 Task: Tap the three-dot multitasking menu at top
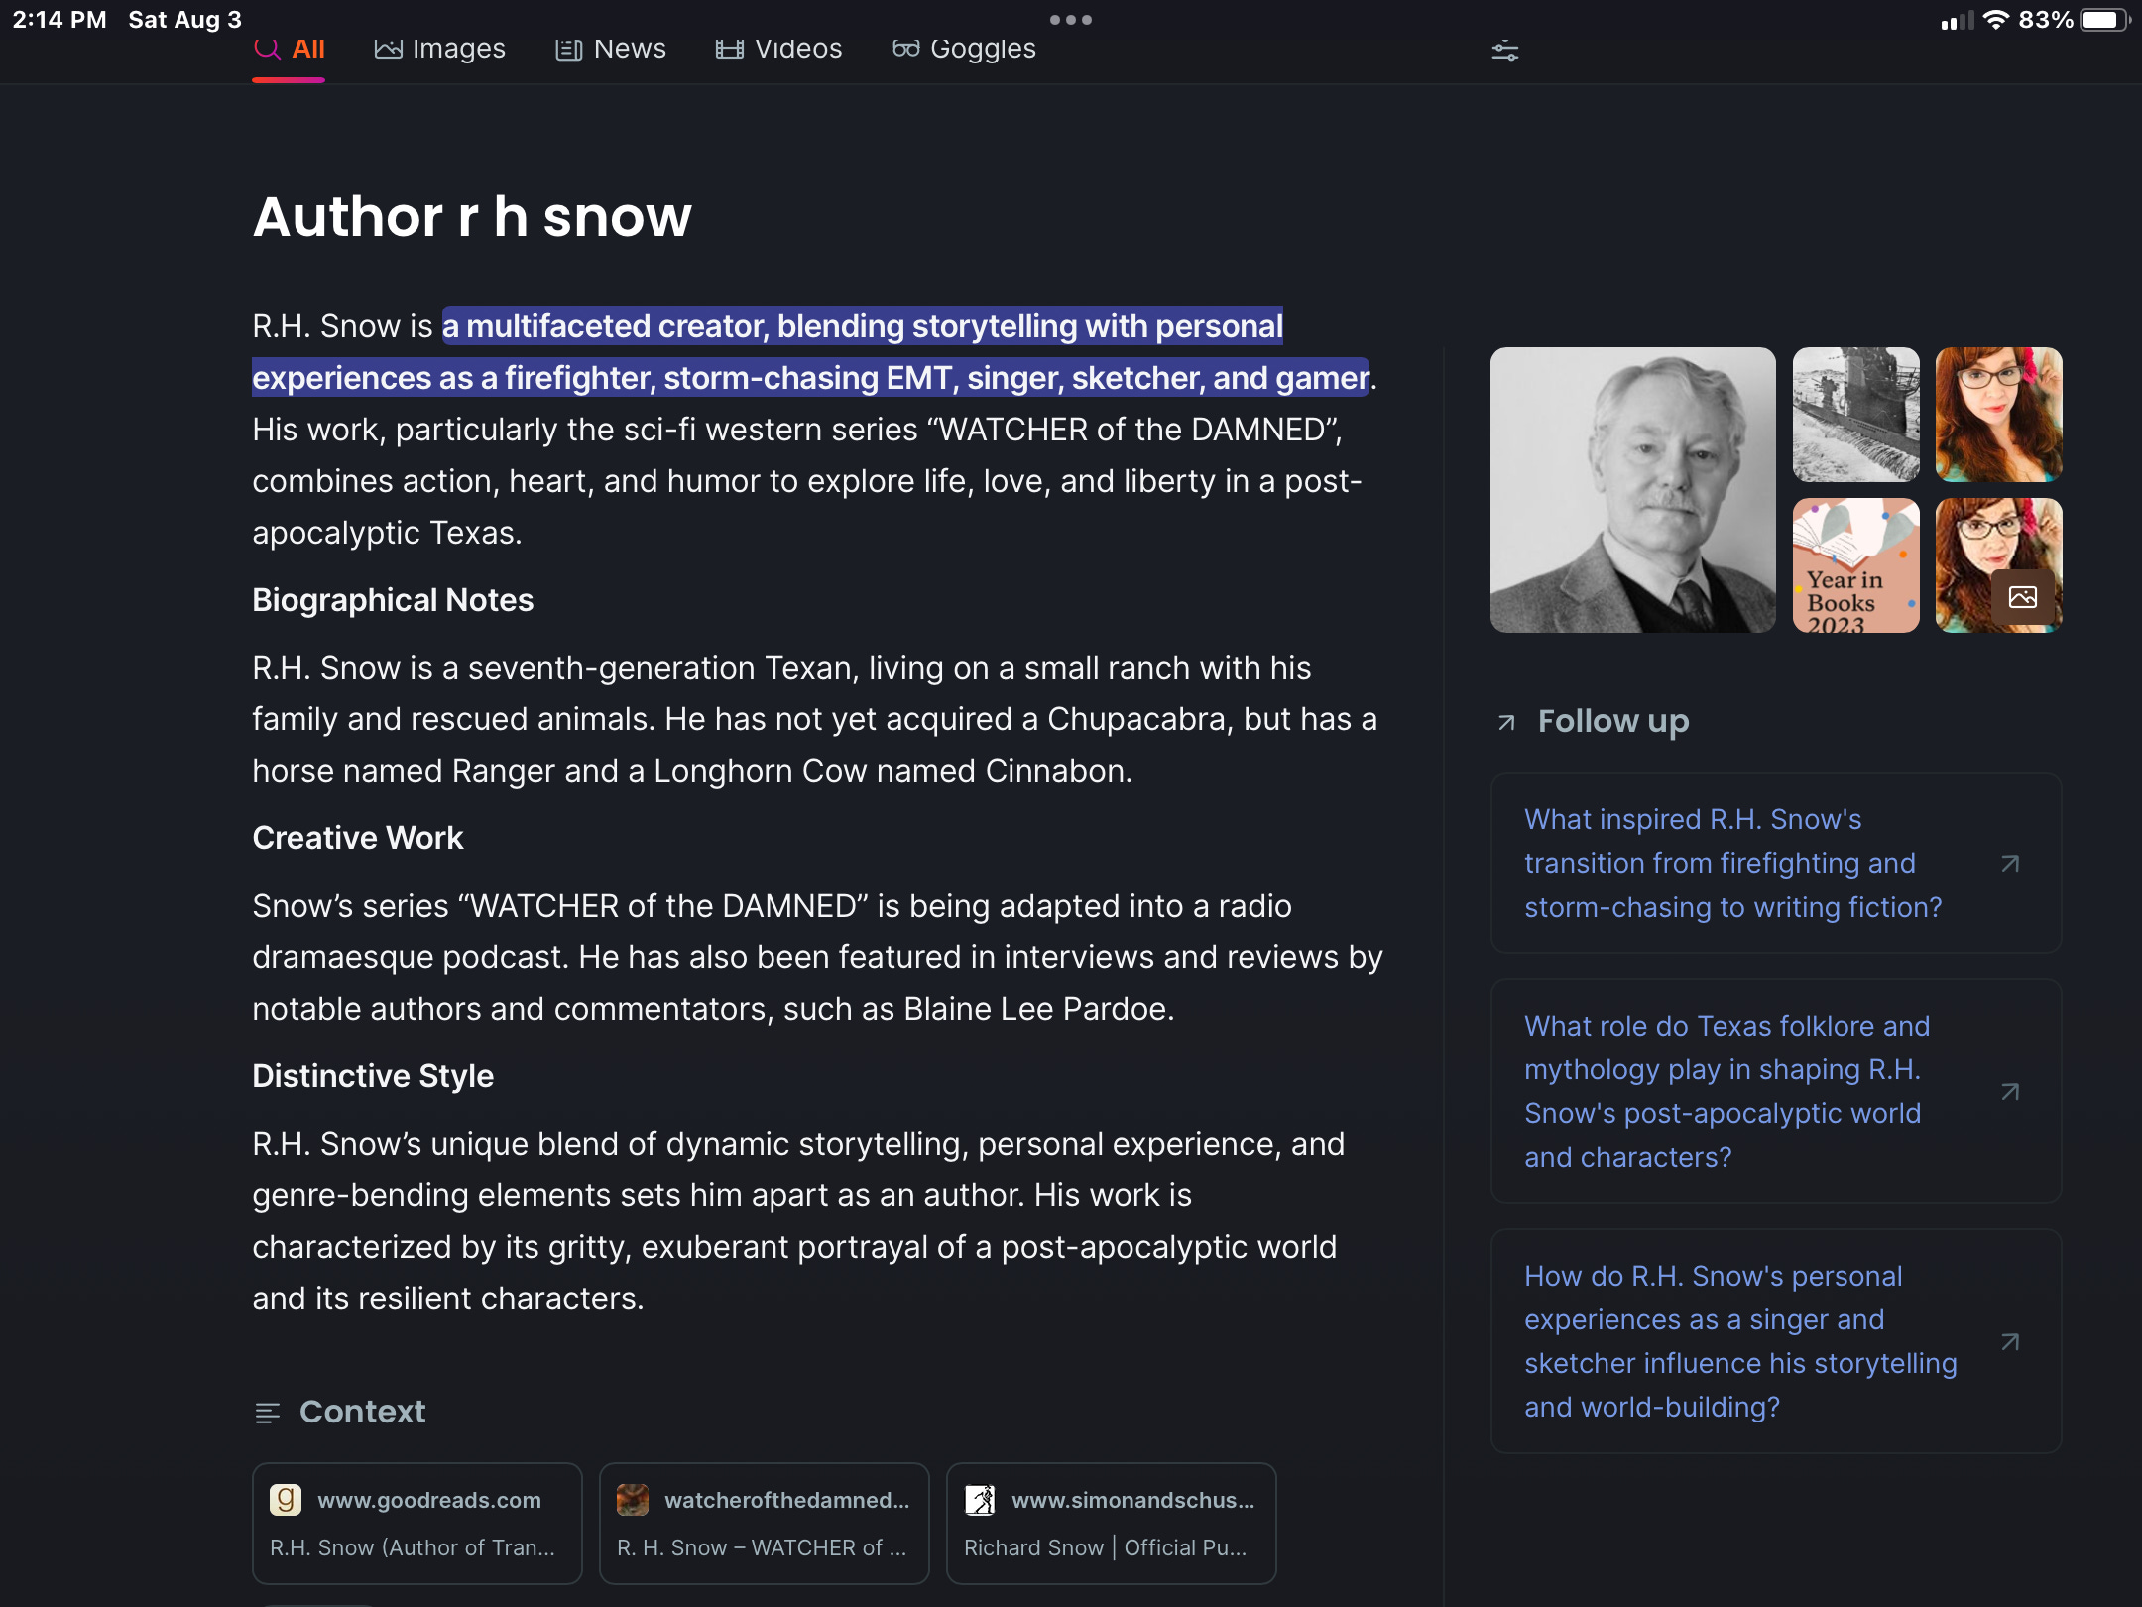tap(1070, 20)
